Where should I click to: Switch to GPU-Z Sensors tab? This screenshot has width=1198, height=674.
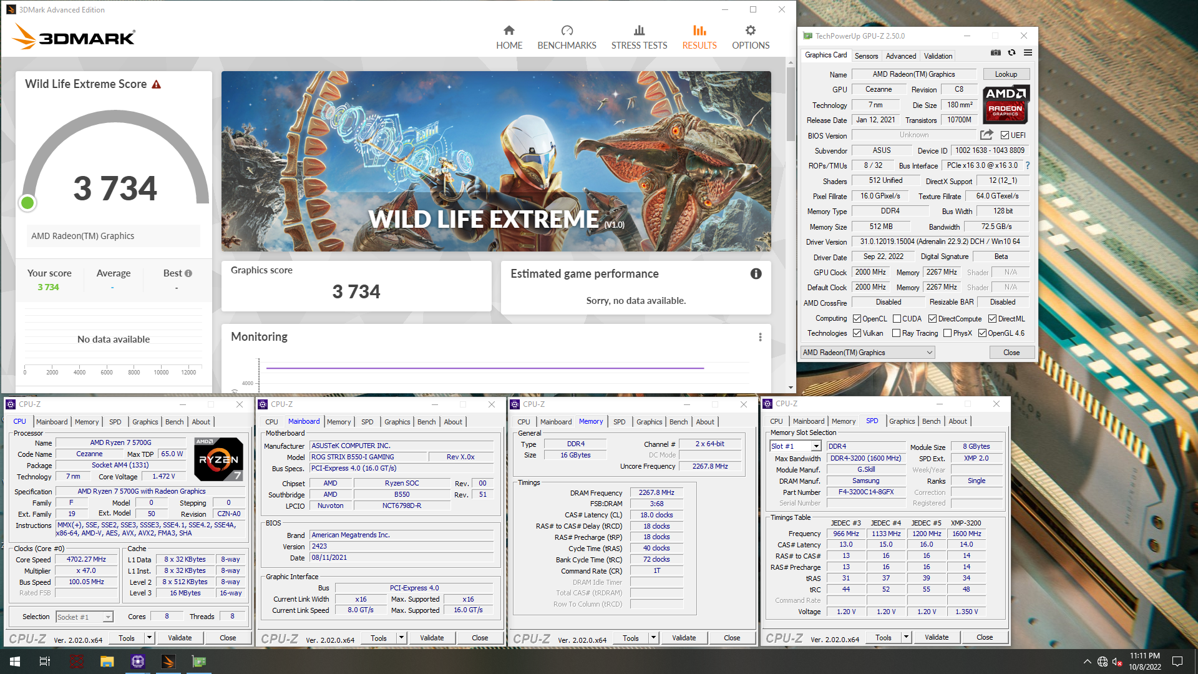[866, 56]
